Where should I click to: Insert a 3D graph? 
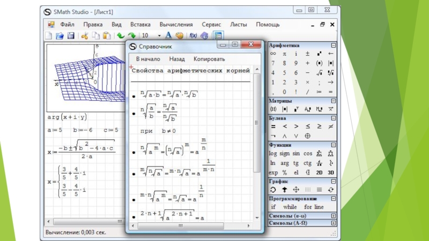tap(331, 172)
